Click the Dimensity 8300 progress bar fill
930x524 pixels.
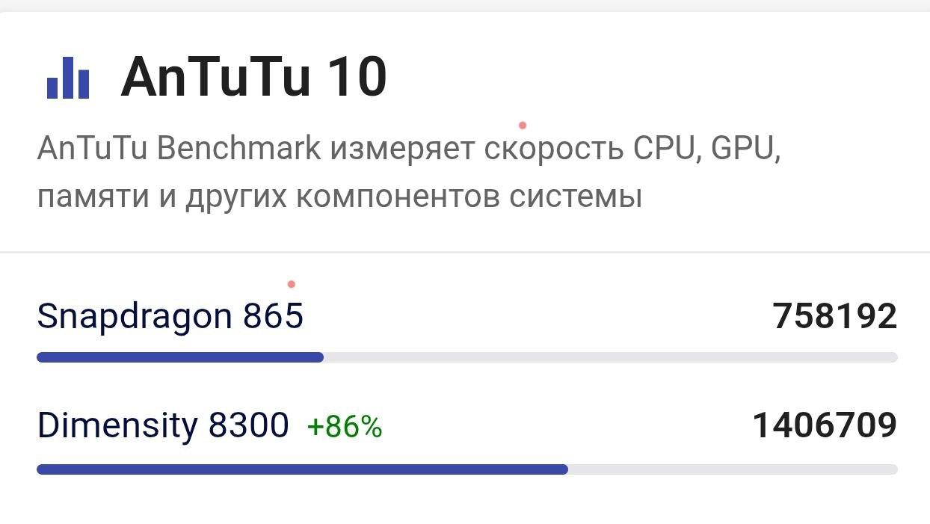pos(302,469)
